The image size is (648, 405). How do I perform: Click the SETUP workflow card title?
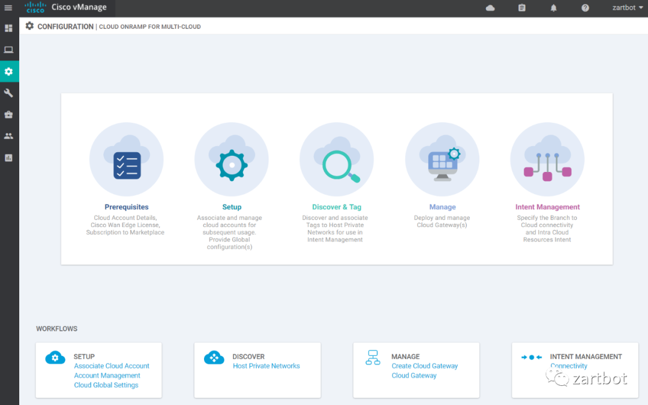84,356
